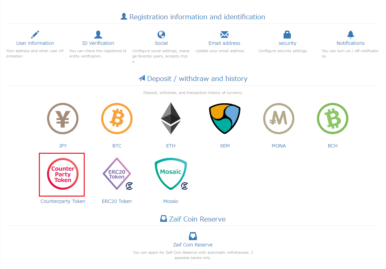Select the JPY yen coin icon
386x269 pixels.
point(63,119)
